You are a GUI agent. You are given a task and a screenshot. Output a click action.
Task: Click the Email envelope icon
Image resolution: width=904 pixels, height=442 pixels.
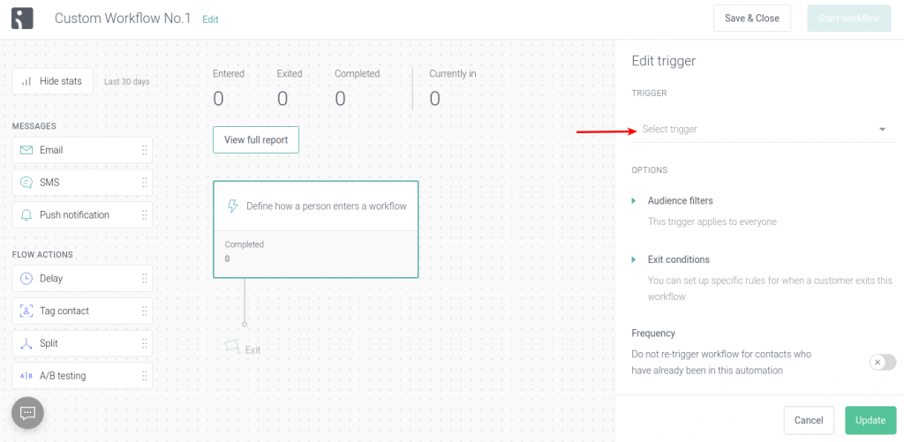pos(26,150)
